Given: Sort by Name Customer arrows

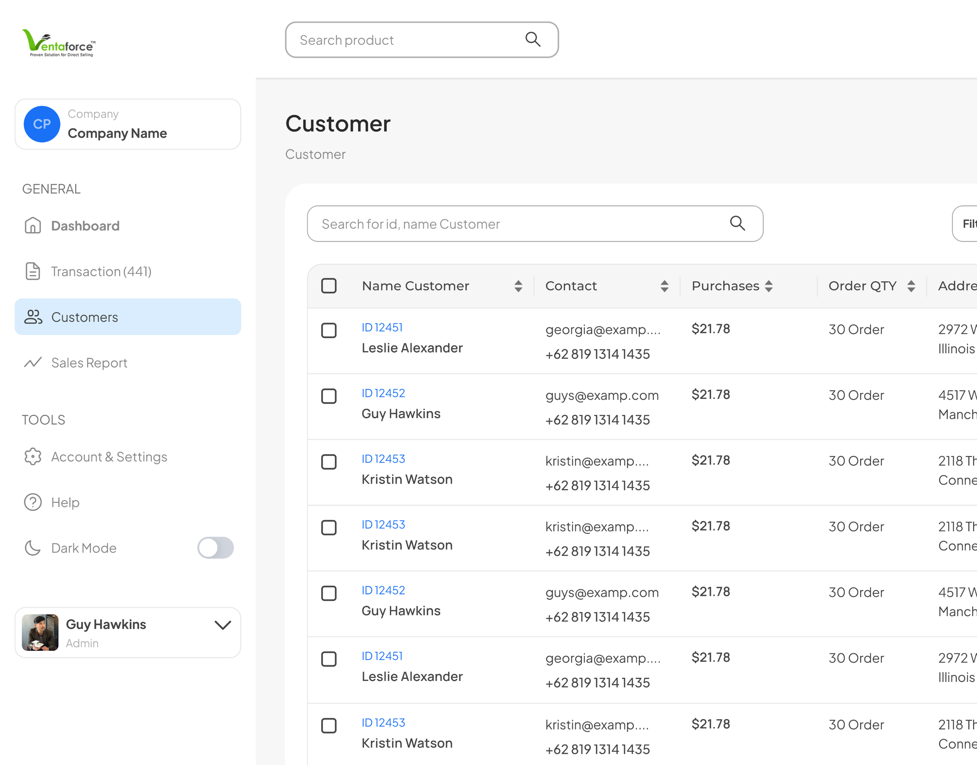Looking at the screenshot, I should [x=518, y=286].
